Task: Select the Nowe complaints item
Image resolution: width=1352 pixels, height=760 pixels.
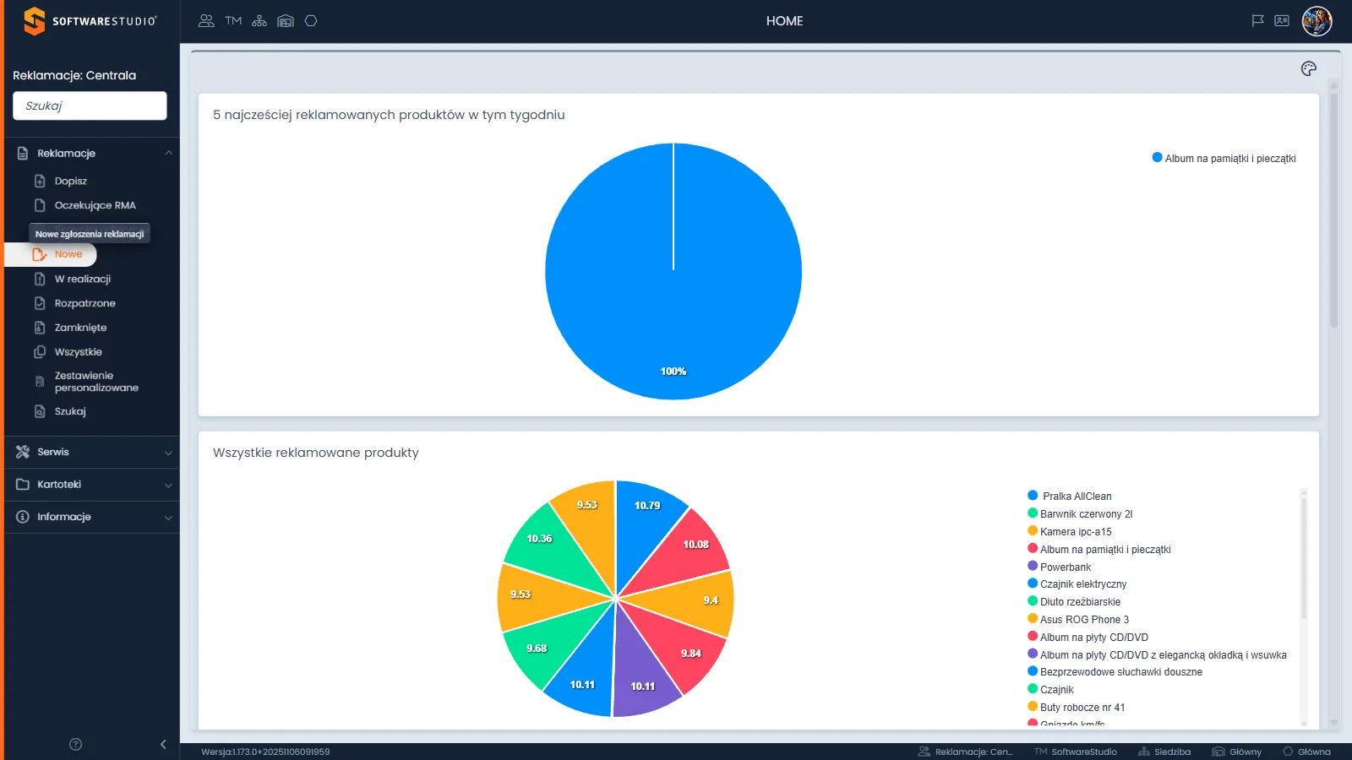Action: point(51,254)
